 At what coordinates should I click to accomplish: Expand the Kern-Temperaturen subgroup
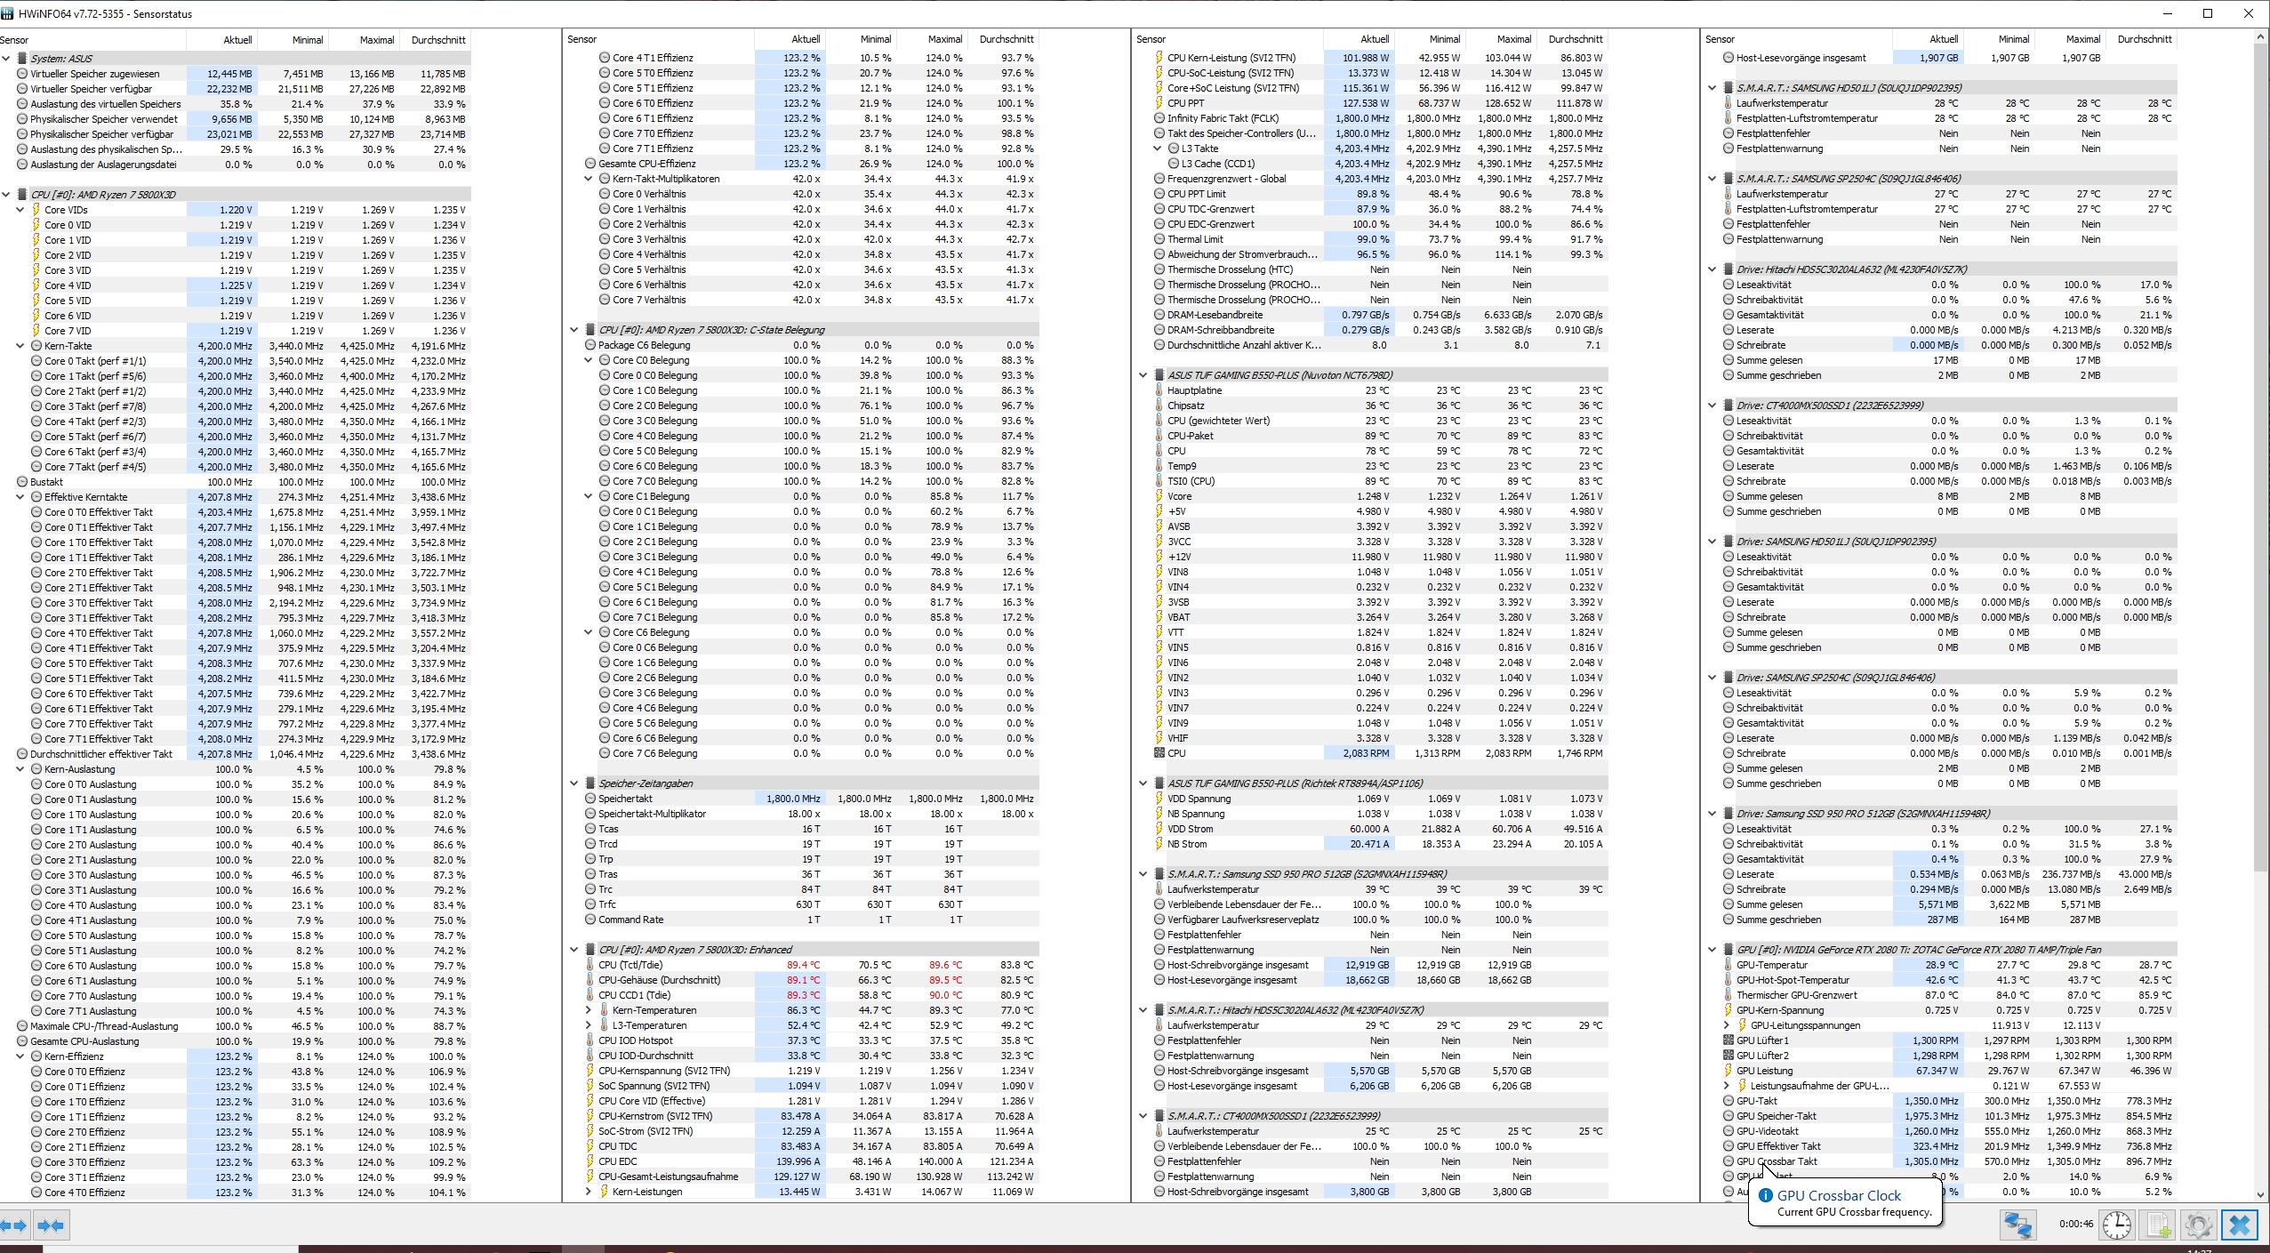click(589, 1010)
